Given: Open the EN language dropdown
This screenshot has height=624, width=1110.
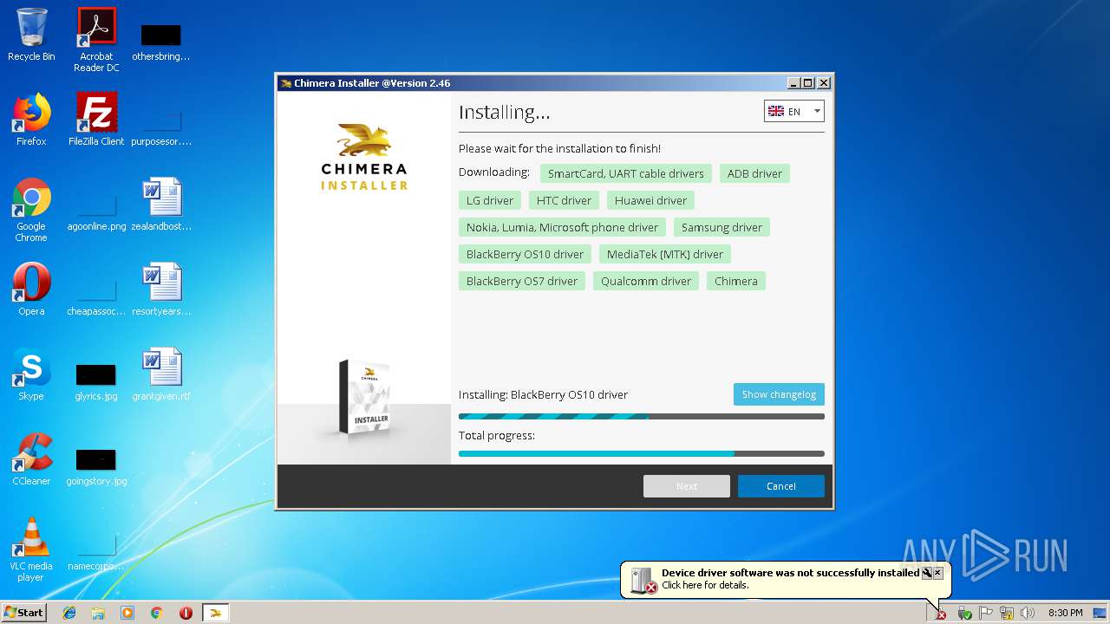Looking at the screenshot, I should 793,111.
